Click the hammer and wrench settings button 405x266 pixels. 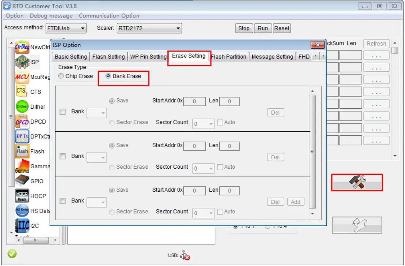click(357, 183)
